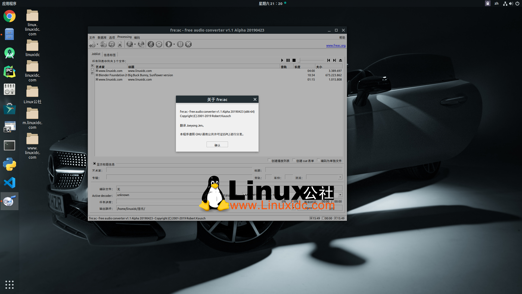Confirm the About fre:ac dialog
522x294 pixels.
[217, 144]
